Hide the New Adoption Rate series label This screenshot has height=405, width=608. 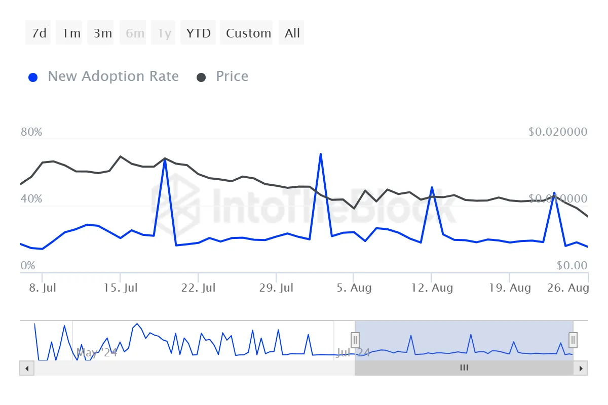tap(113, 76)
